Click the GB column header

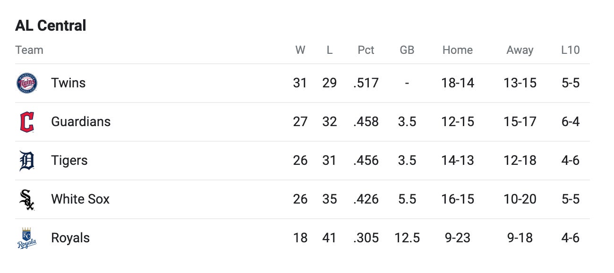[x=407, y=50]
